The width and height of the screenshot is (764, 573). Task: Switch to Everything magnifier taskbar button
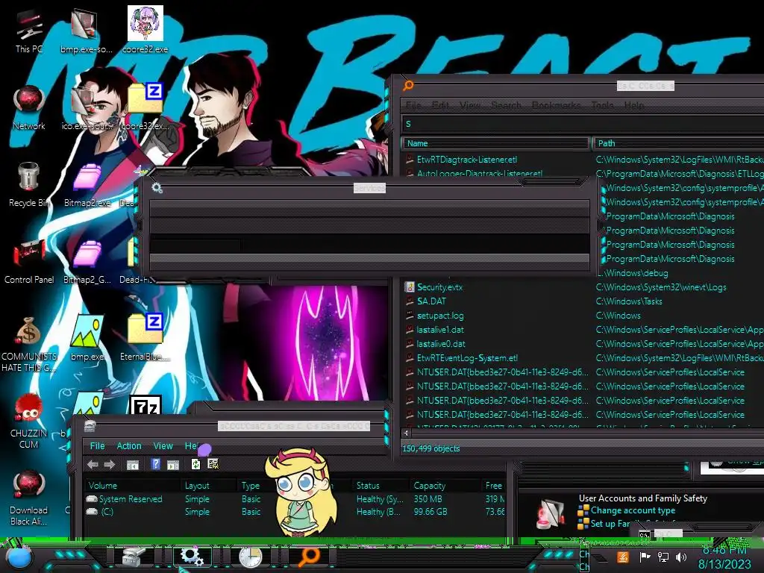[309, 557]
